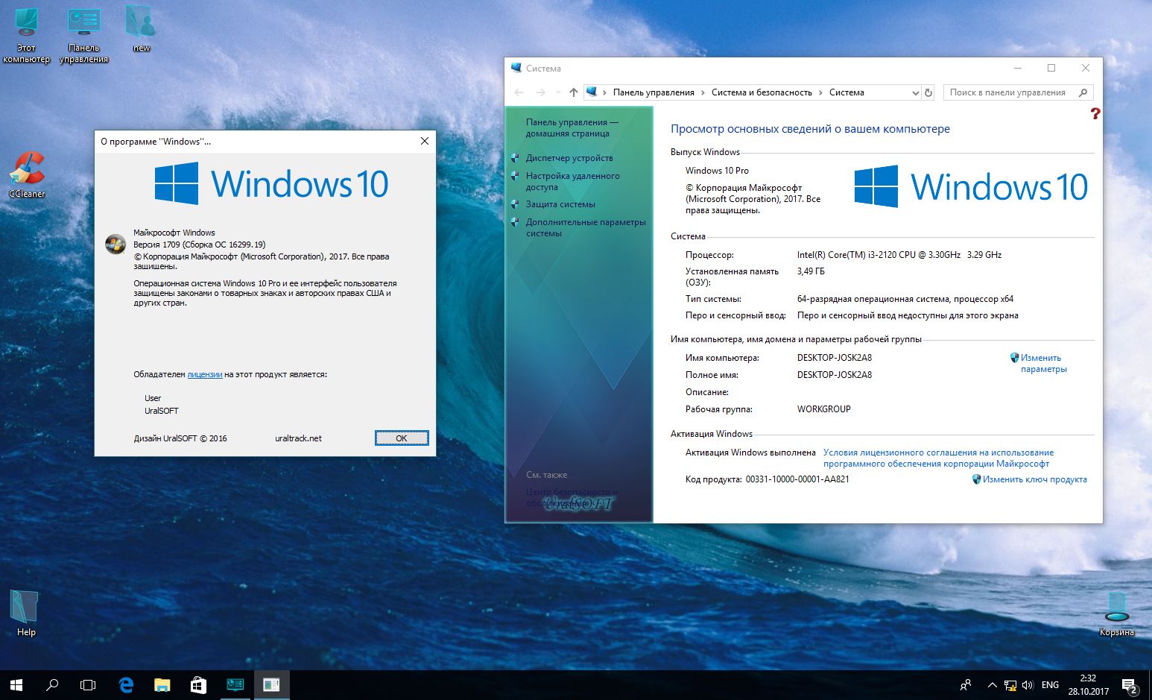
Task: Launch Microsoft Edge from the taskbar
Action: (x=126, y=684)
